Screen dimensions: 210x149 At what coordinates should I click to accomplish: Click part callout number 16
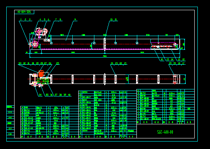tap(162, 60)
